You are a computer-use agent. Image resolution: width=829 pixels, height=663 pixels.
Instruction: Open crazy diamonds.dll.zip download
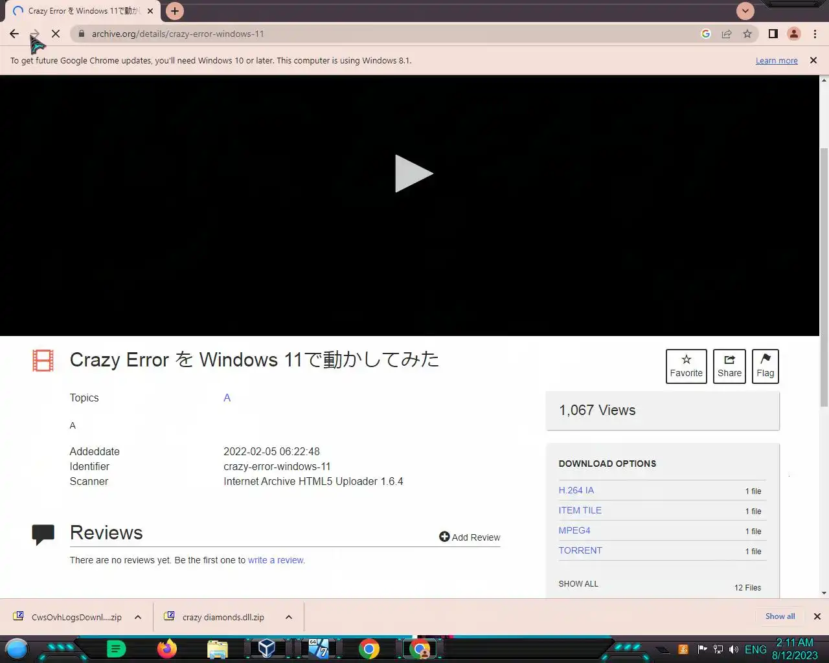pos(215,617)
